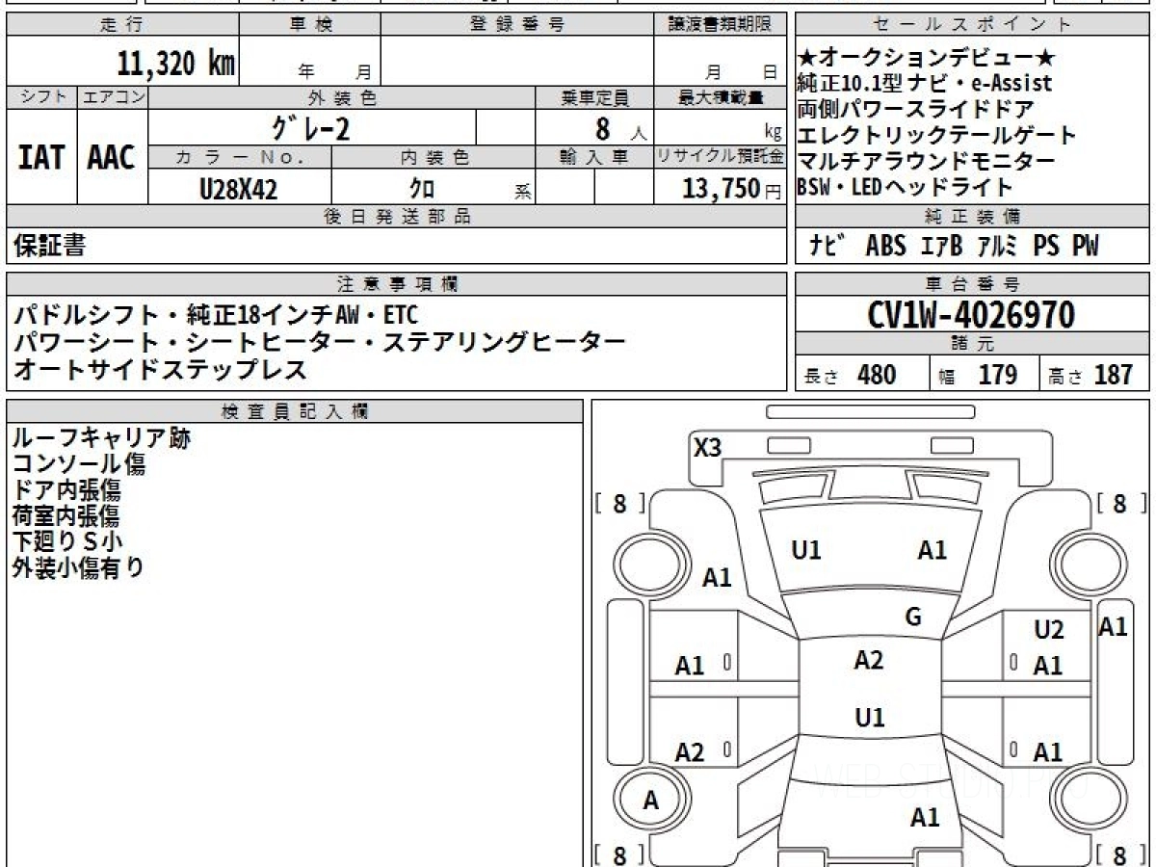This screenshot has width=1156, height=867.
Task: Select the 登録番号 header
Action: pos(517,25)
